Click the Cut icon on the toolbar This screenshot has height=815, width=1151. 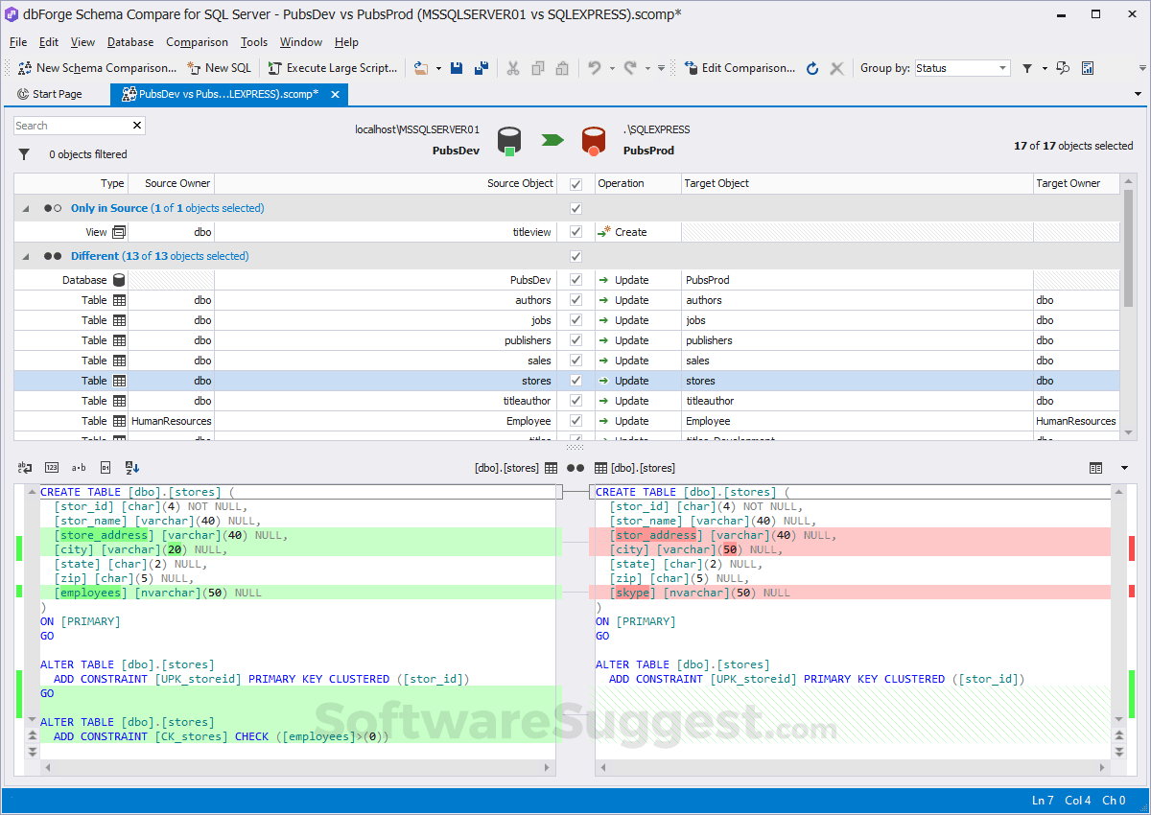[513, 68]
